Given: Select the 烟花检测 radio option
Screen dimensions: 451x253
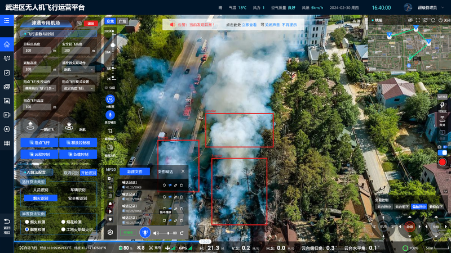Looking at the screenshot, I should (63, 222).
